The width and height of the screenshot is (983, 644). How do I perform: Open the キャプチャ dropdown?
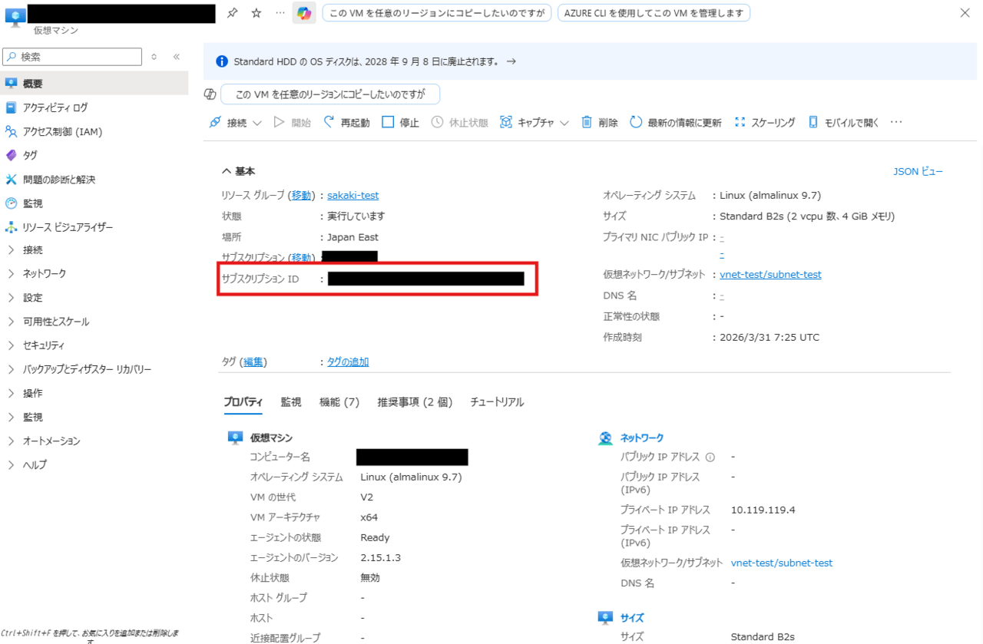click(x=535, y=123)
